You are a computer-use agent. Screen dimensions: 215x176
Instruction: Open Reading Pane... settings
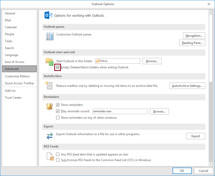click(192, 43)
